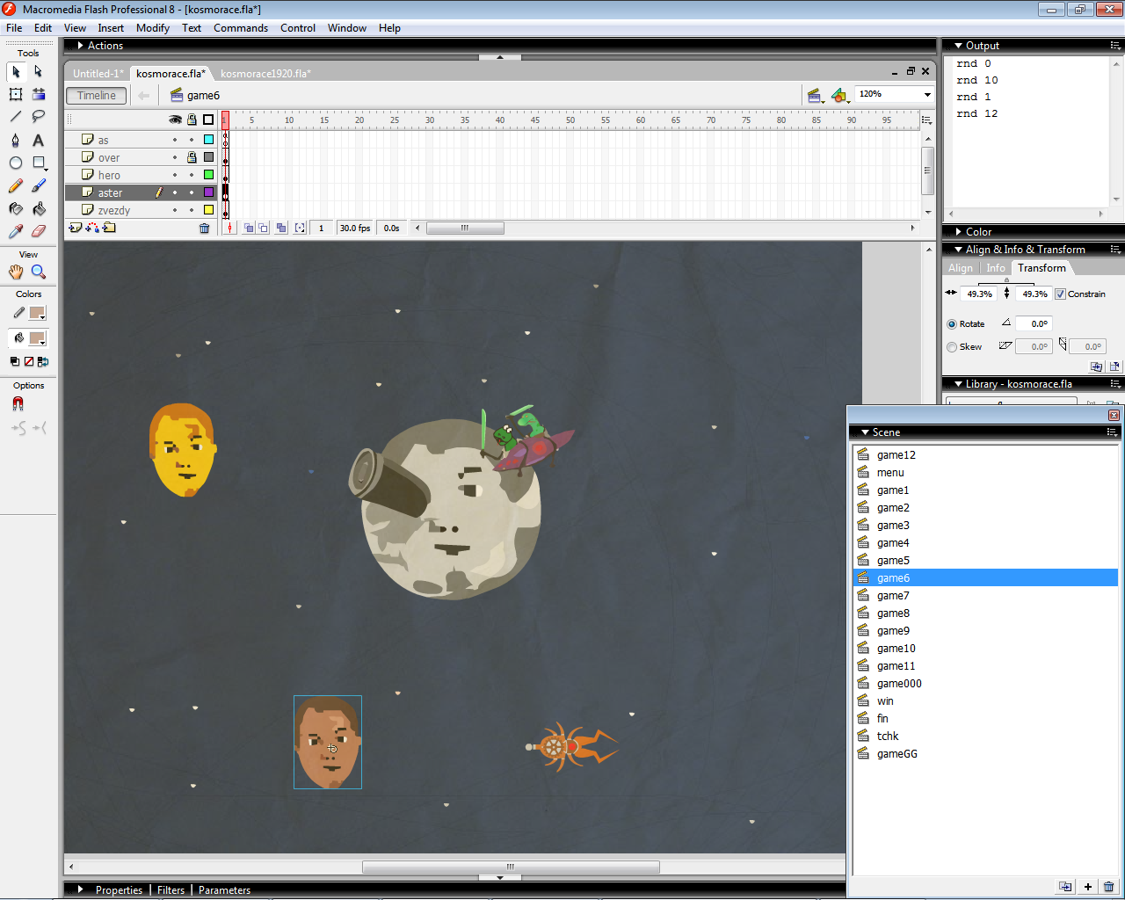This screenshot has width=1125, height=900.
Task: Activate the Zoom magnifier tool
Action: (x=39, y=272)
